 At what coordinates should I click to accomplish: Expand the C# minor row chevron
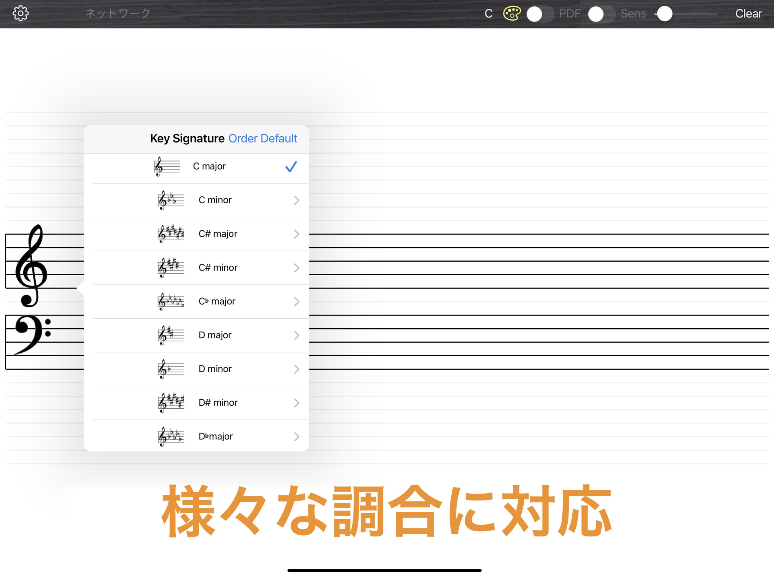pos(296,268)
